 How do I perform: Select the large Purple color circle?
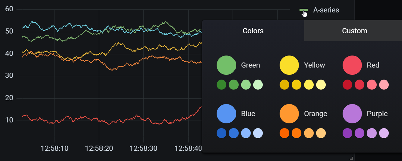click(352, 114)
